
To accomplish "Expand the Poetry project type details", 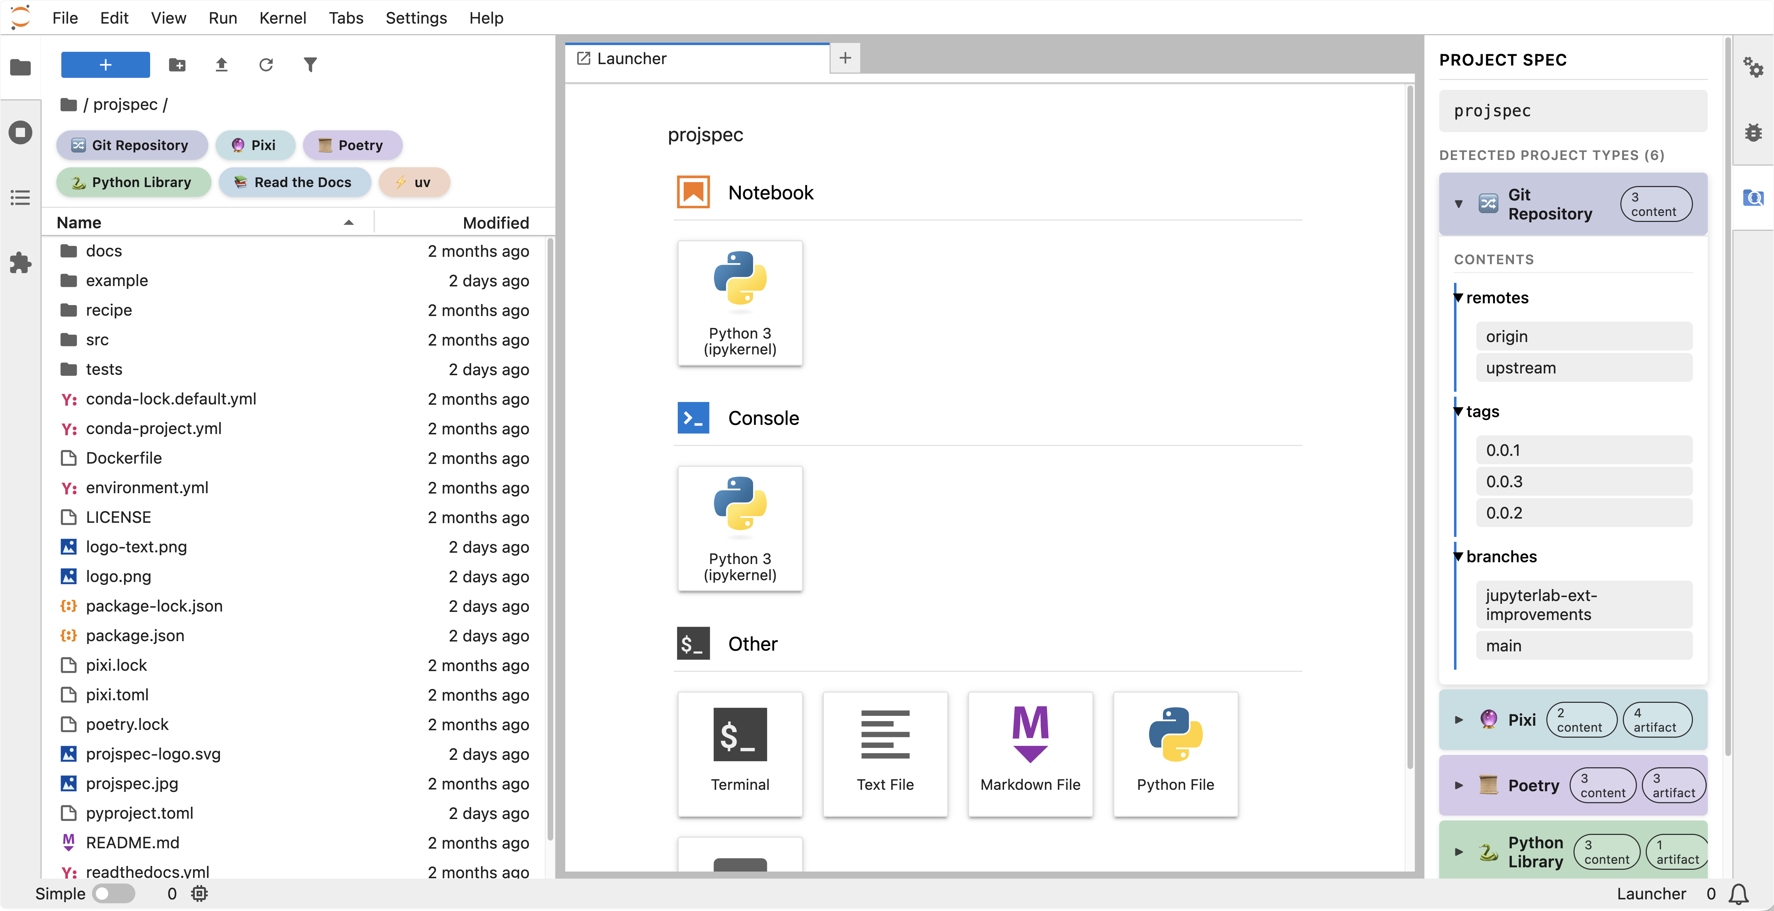I will (1458, 785).
